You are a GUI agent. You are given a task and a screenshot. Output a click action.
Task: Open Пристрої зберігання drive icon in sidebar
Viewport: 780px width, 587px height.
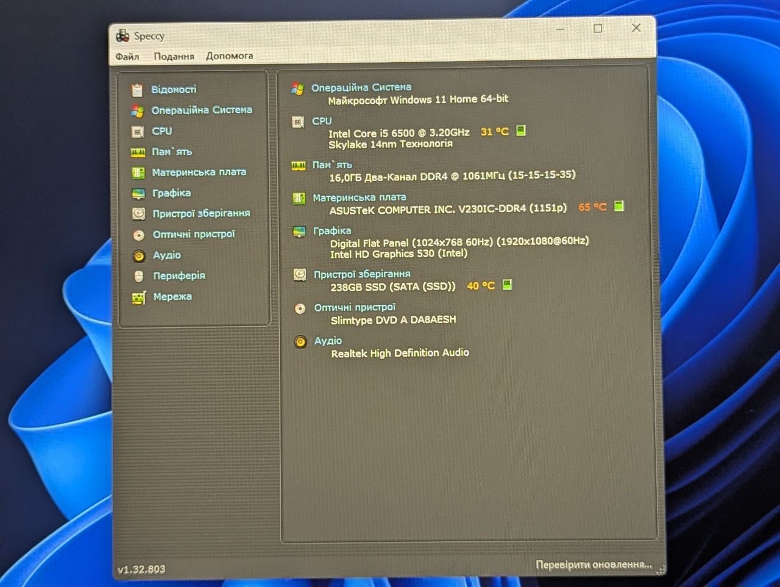pyautogui.click(x=139, y=214)
